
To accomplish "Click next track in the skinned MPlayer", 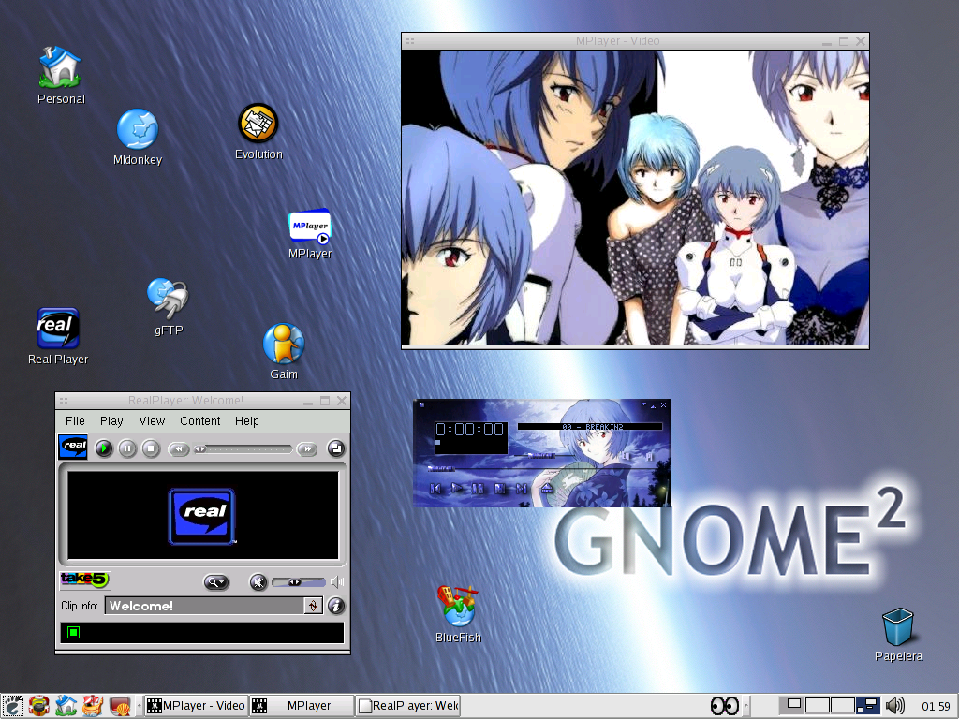I will (522, 489).
